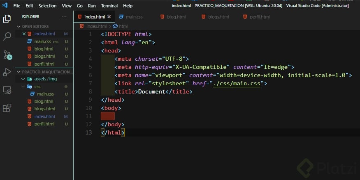Screen dimensions: 360x180
Task: Click the opening <head> tag
Action: (x=111, y=50)
